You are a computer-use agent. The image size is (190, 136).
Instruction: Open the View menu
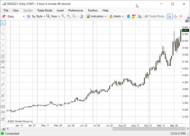pos(16,11)
